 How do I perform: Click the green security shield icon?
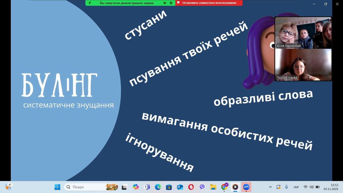point(171,3)
